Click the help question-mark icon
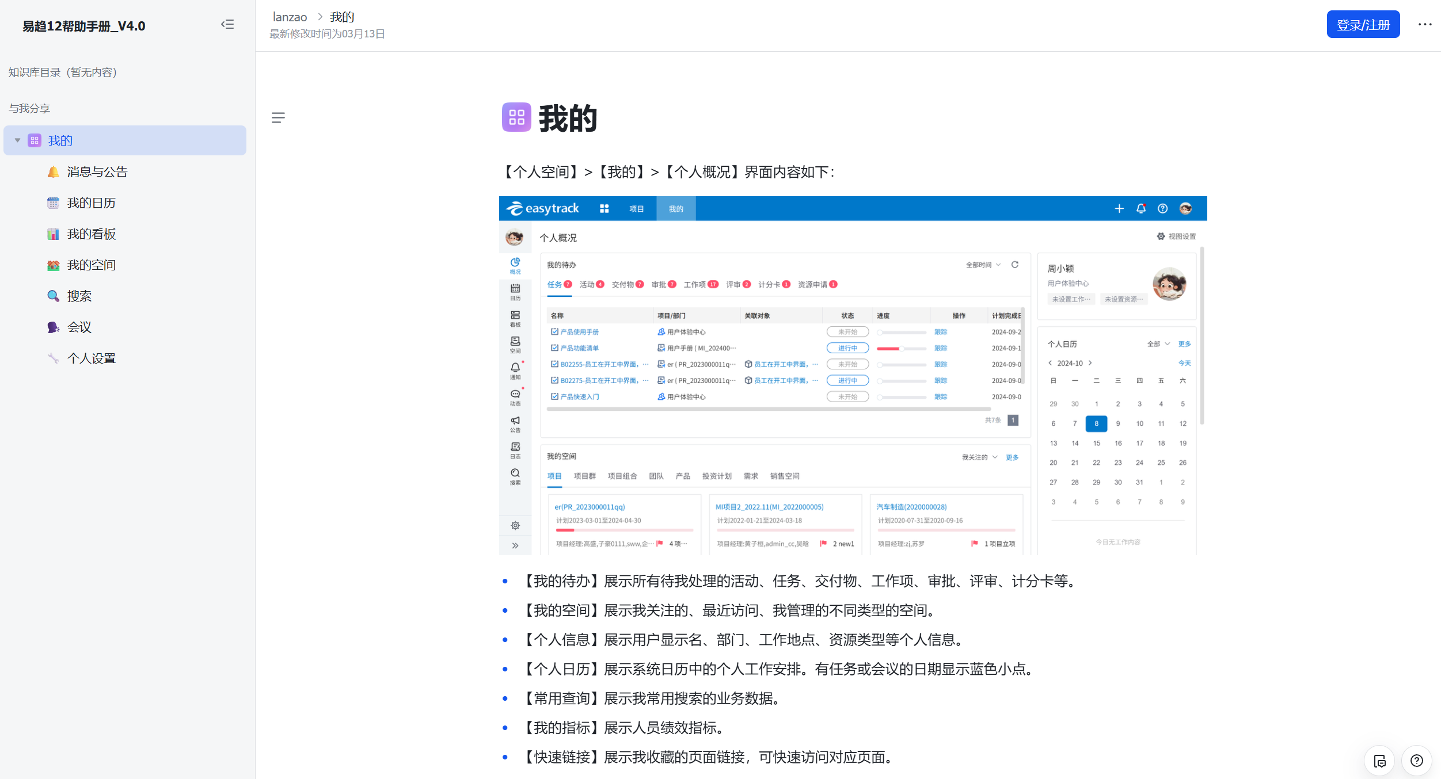Screen dimensions: 1441x779 [1416, 761]
